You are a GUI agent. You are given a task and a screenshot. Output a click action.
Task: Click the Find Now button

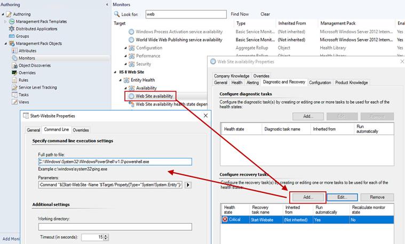(240, 14)
